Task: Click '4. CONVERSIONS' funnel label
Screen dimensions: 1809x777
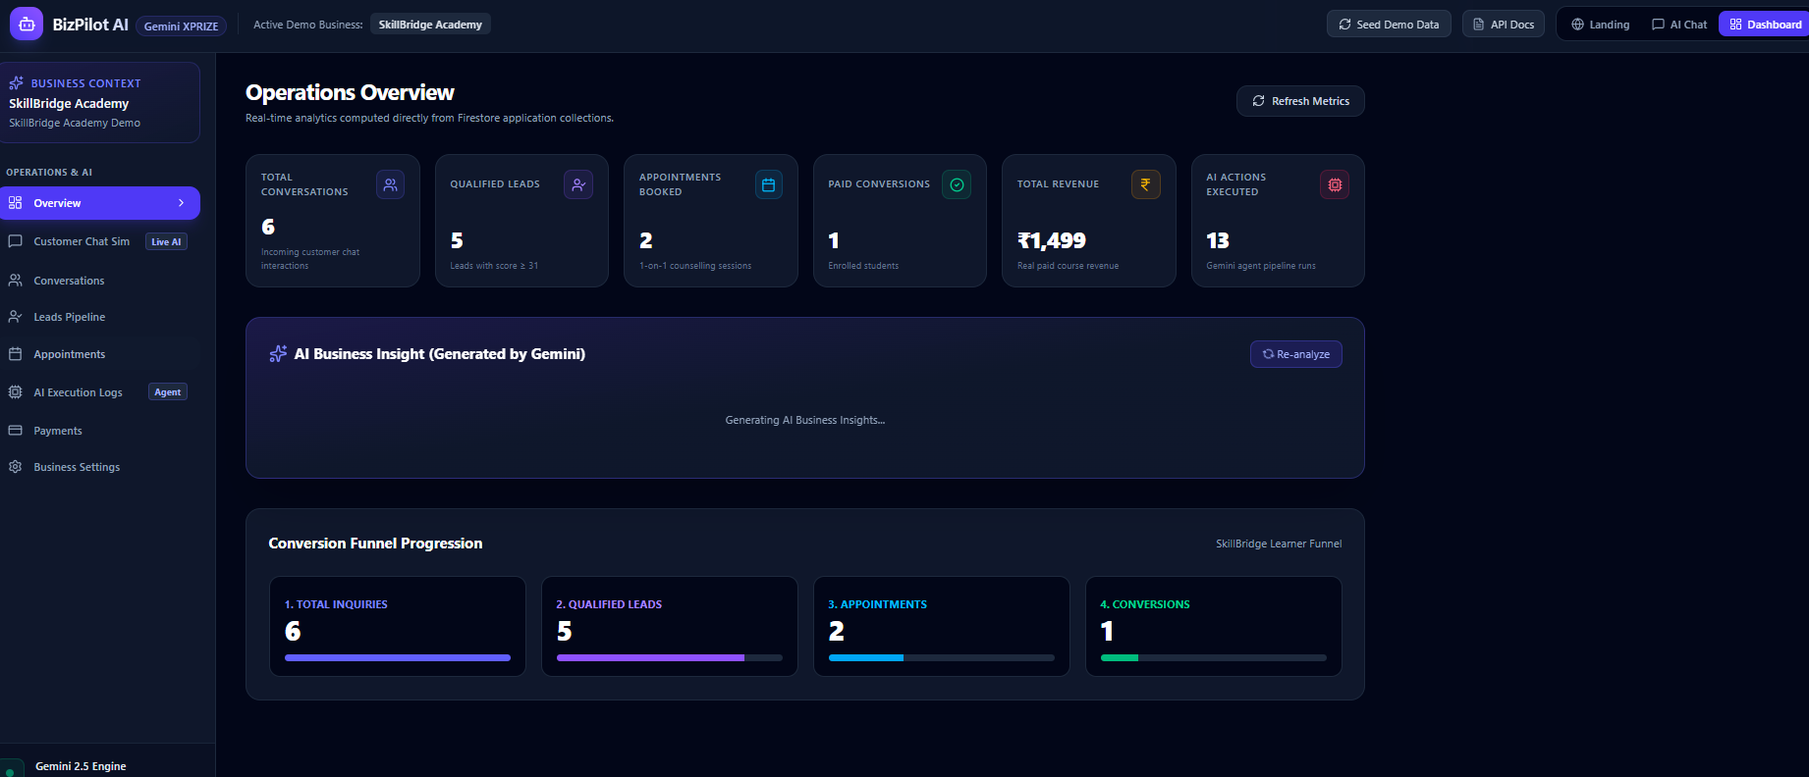Action: tap(1145, 604)
